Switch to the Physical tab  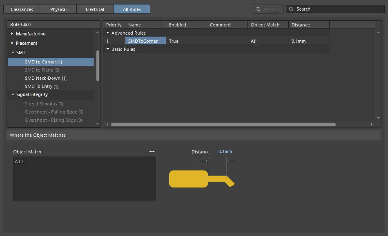pyautogui.click(x=58, y=9)
